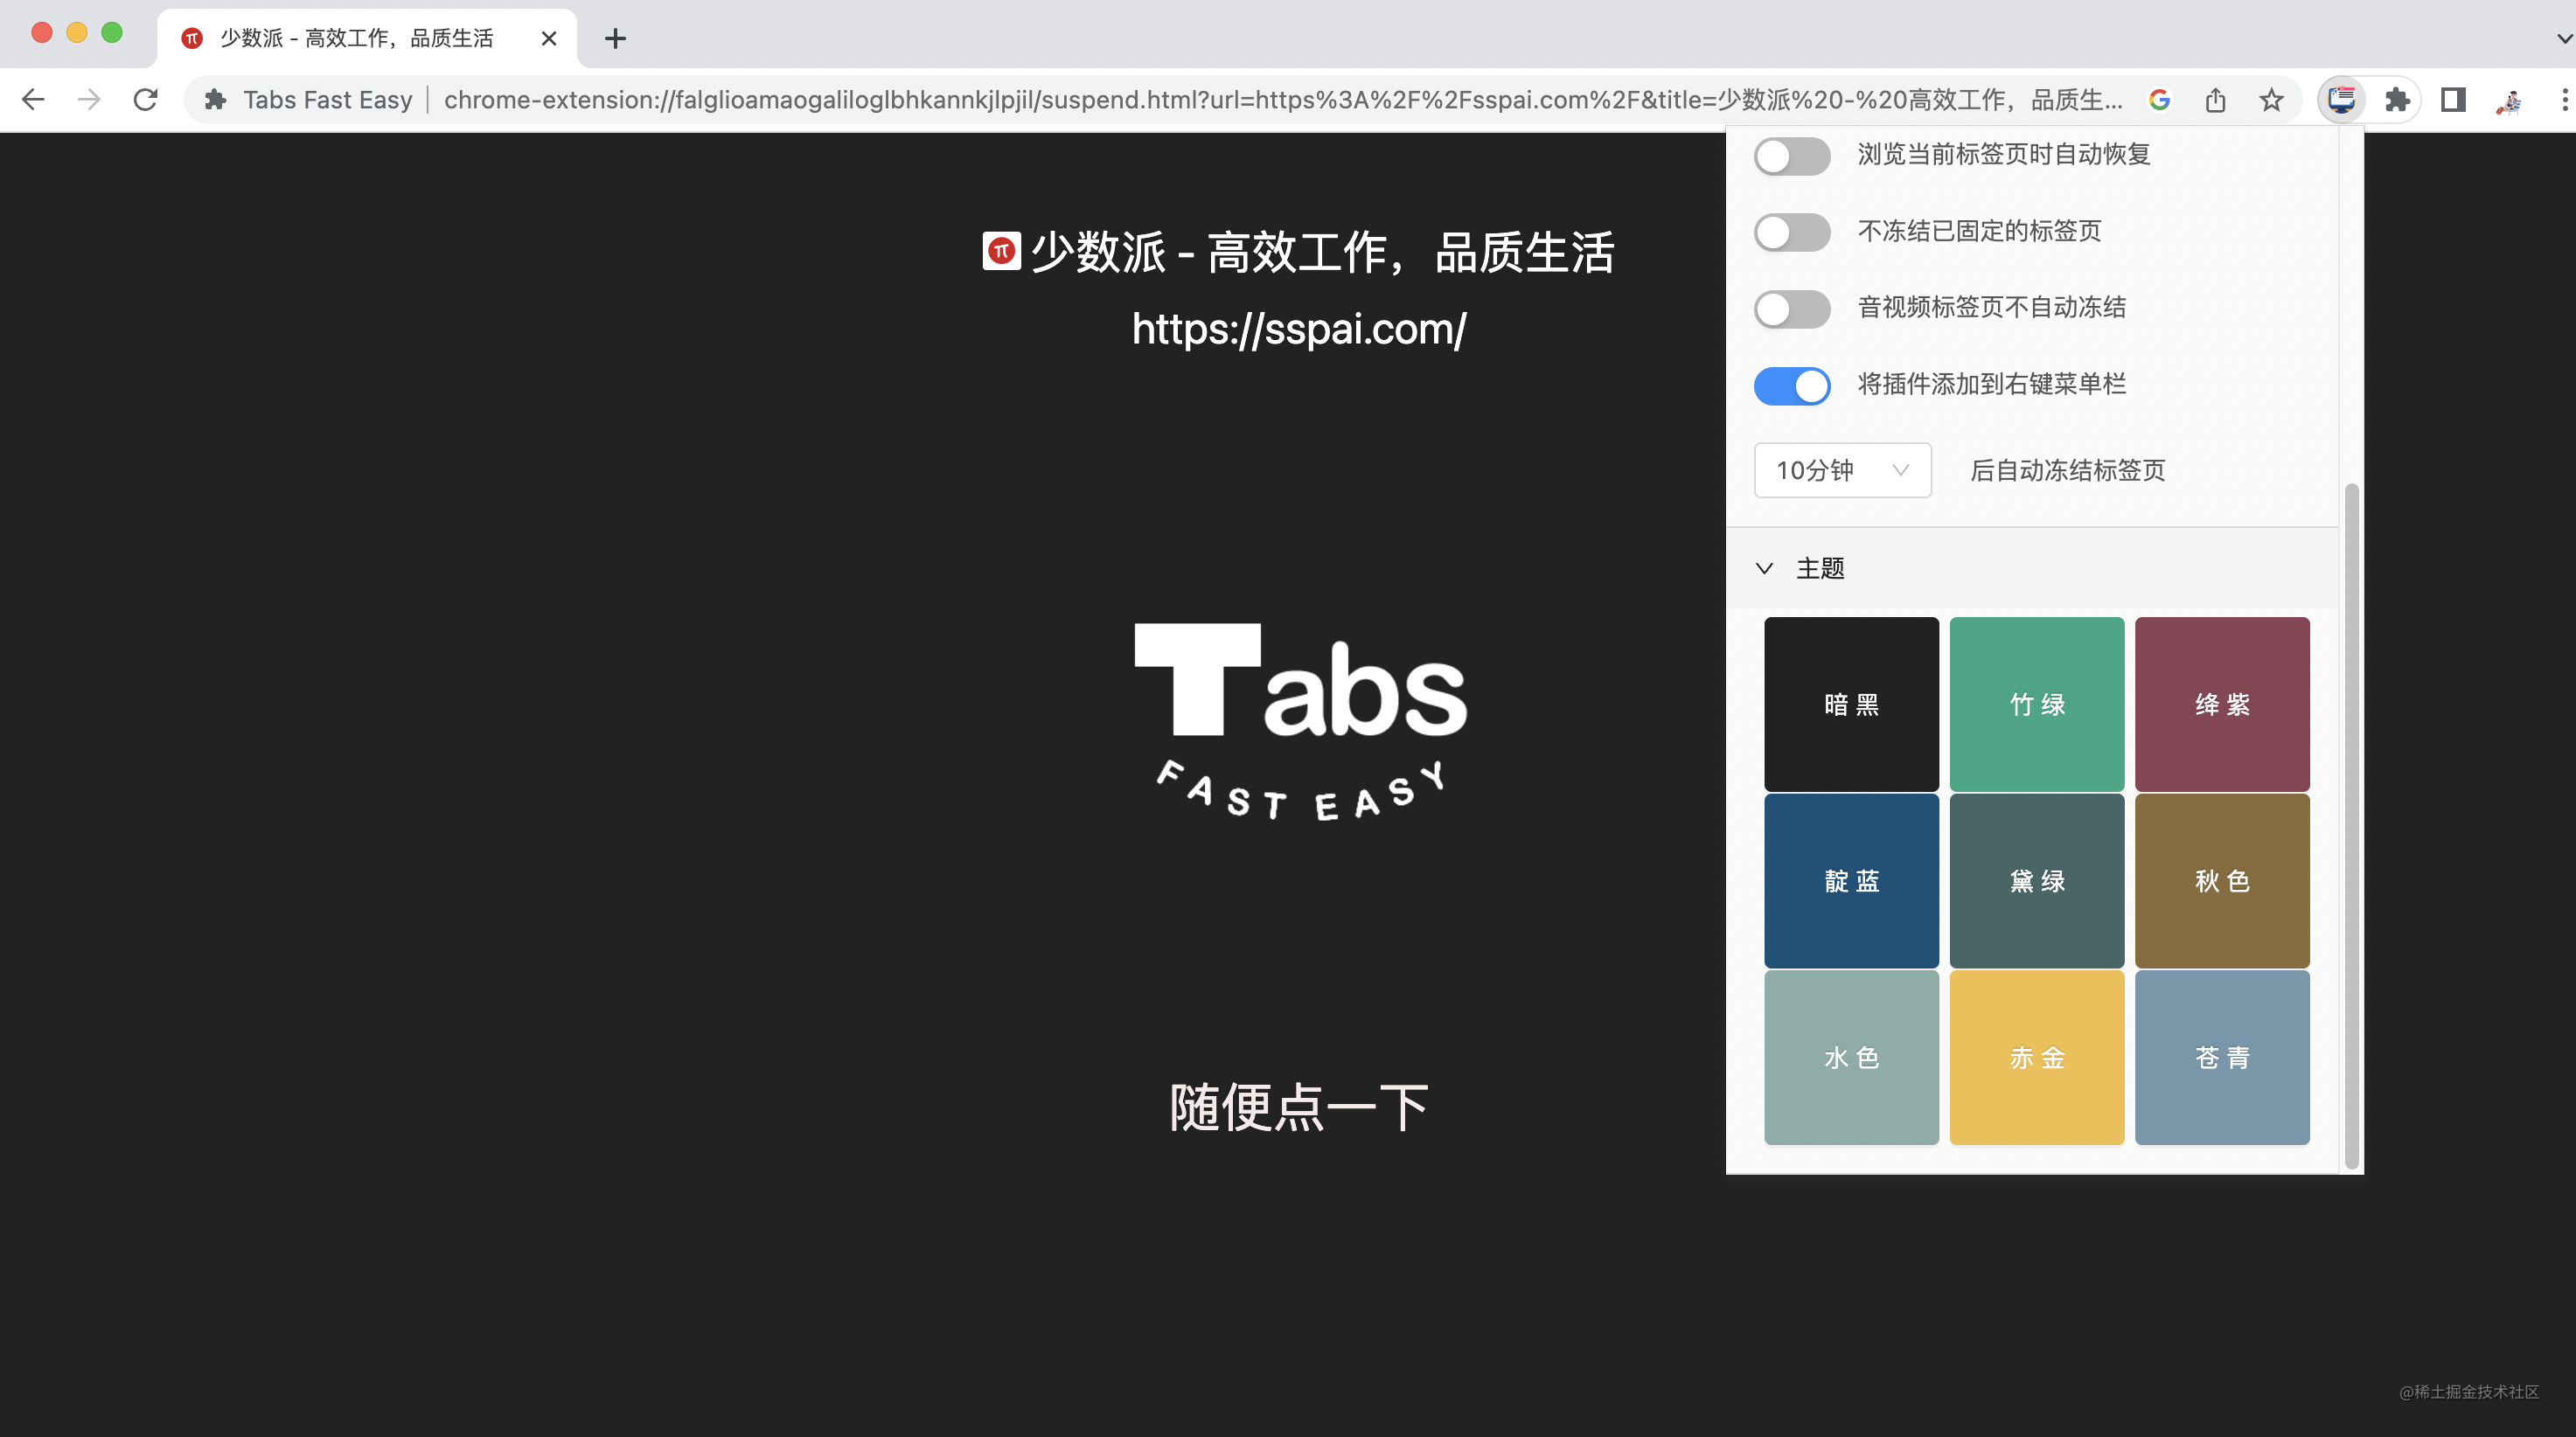
Task: Enable 浏览当前标签页时自动恢复 switch
Action: coord(1792,155)
